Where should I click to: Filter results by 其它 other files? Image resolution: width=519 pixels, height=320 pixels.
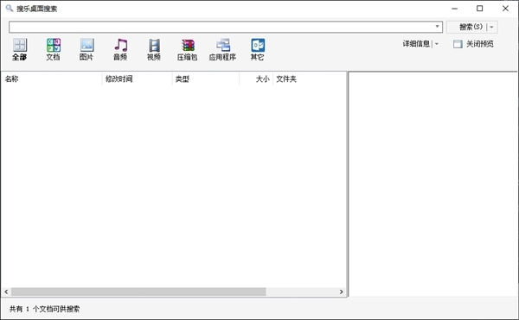click(258, 49)
